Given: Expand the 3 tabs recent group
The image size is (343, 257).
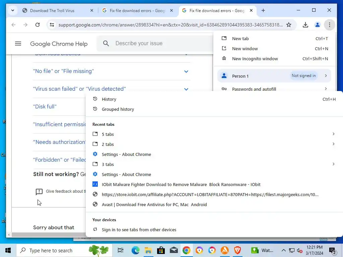Looking at the screenshot, I should click(x=214, y=164).
